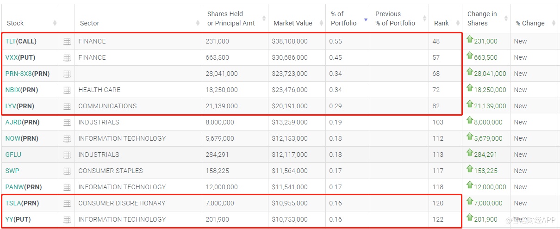
Task: Sort by Change in Shares column
Action: [x=482, y=19]
